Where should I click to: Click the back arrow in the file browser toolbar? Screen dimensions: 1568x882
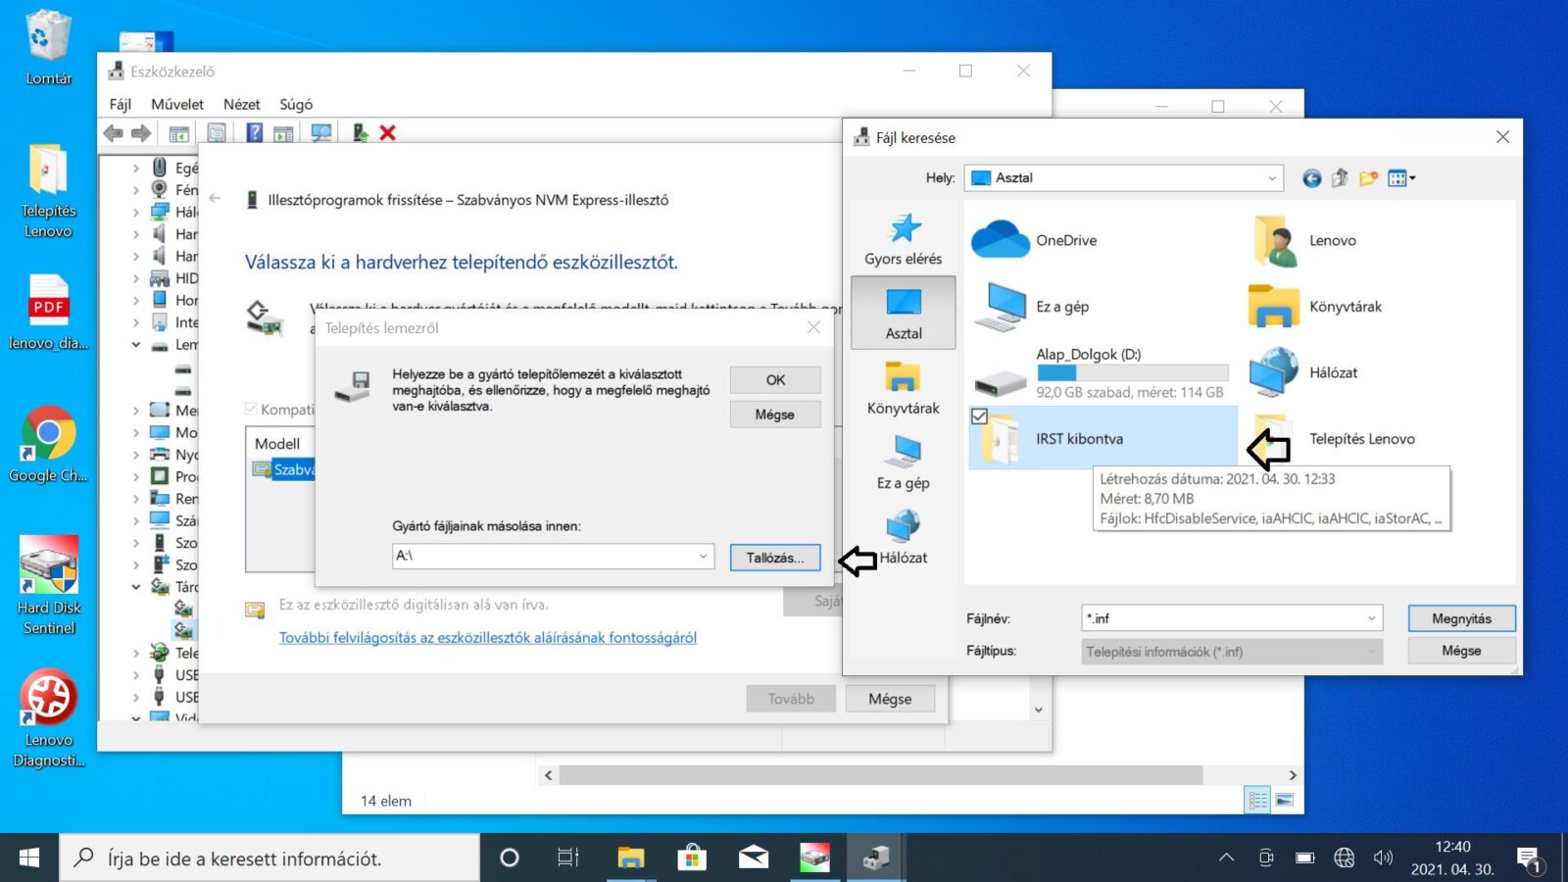point(1311,178)
